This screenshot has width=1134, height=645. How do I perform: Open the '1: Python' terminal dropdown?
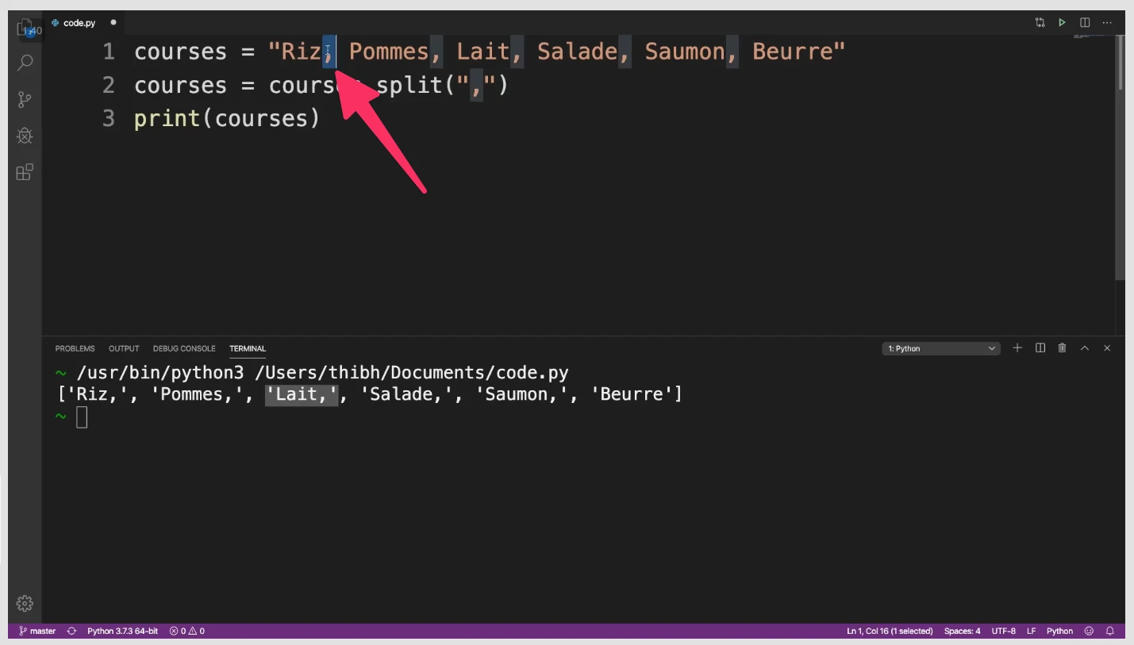940,348
